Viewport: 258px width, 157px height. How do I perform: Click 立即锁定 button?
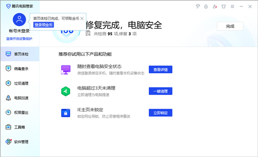pos(160,113)
